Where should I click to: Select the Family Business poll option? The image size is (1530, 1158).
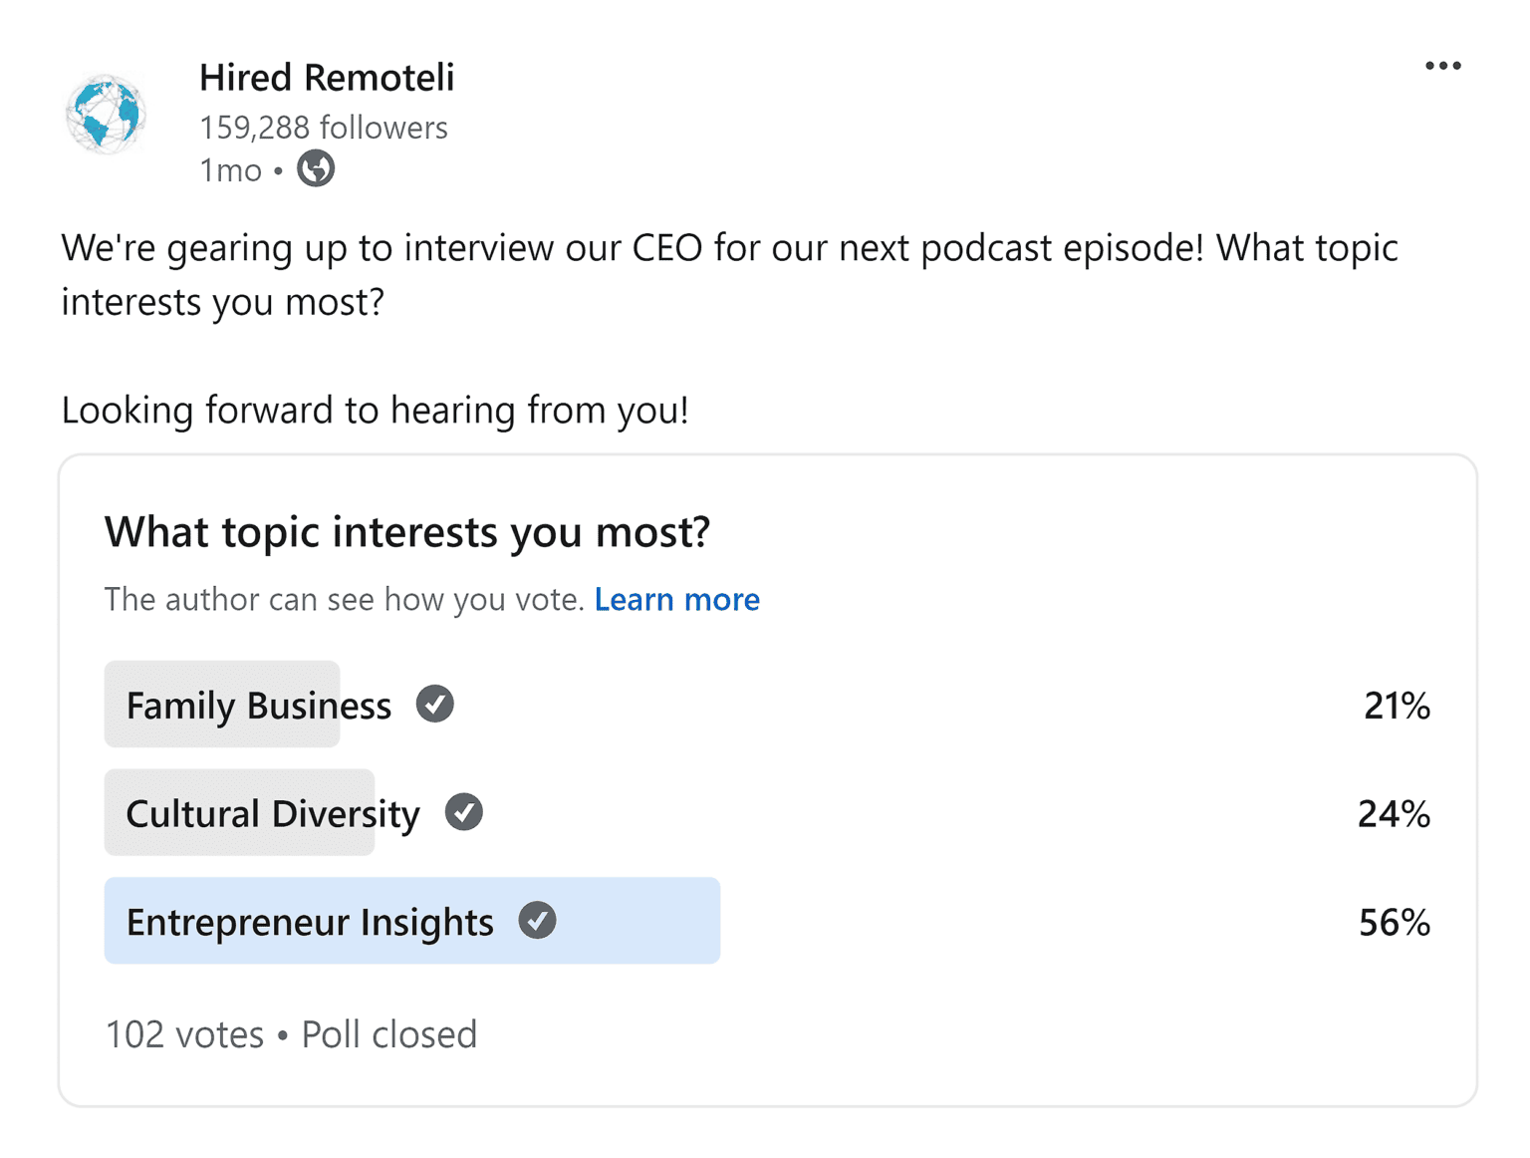click(258, 706)
